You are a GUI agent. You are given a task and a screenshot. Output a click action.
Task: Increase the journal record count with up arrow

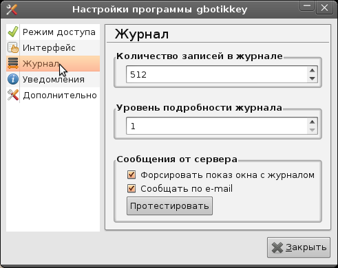[x=312, y=70]
